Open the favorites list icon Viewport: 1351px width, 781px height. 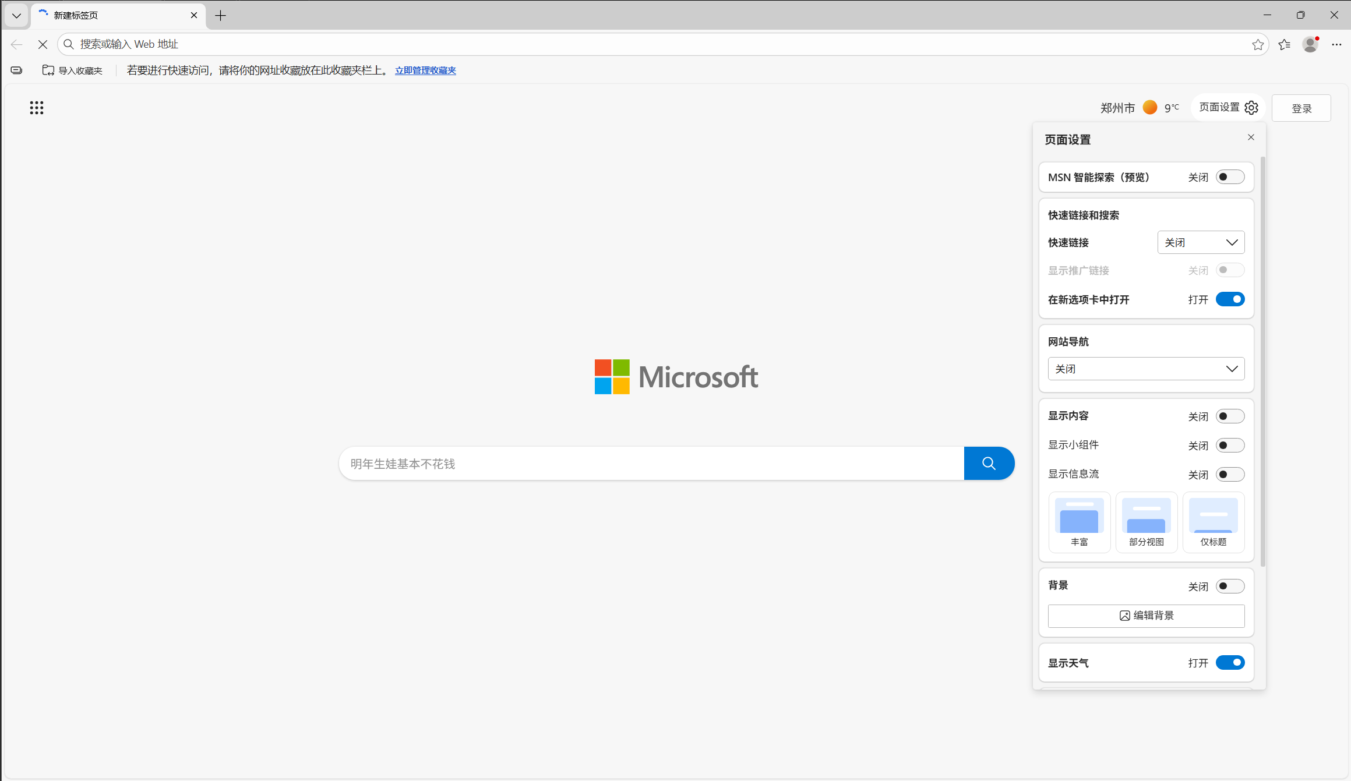pos(1284,45)
